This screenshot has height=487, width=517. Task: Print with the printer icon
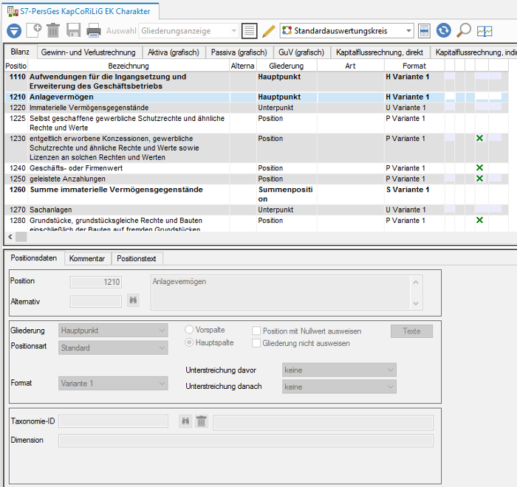coord(94,30)
